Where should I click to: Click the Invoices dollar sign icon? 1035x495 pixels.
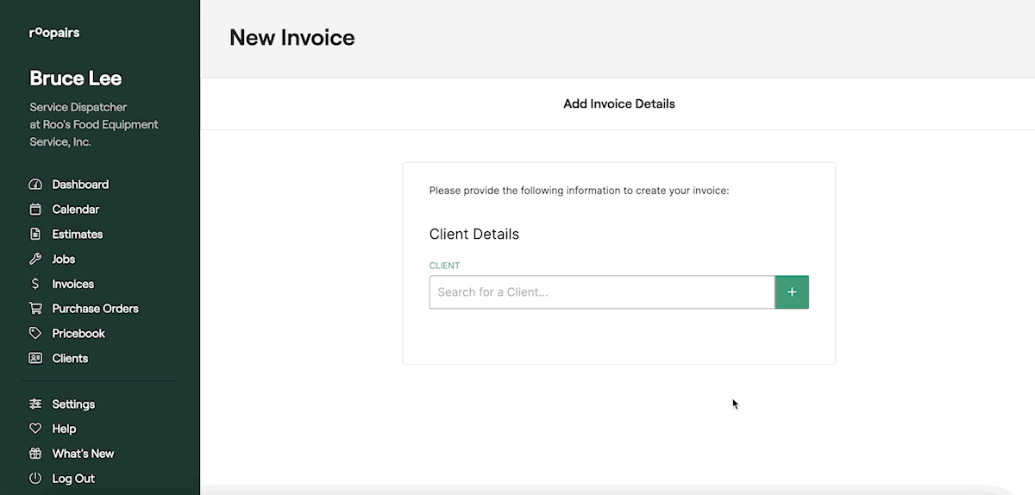pyautogui.click(x=35, y=284)
